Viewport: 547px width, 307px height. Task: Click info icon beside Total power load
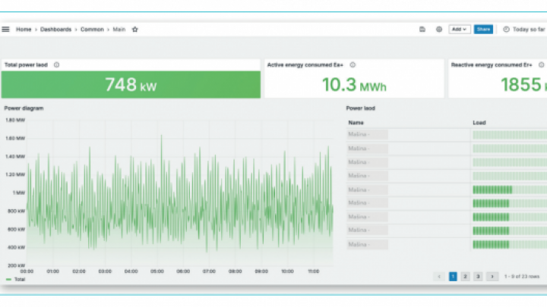pos(57,65)
